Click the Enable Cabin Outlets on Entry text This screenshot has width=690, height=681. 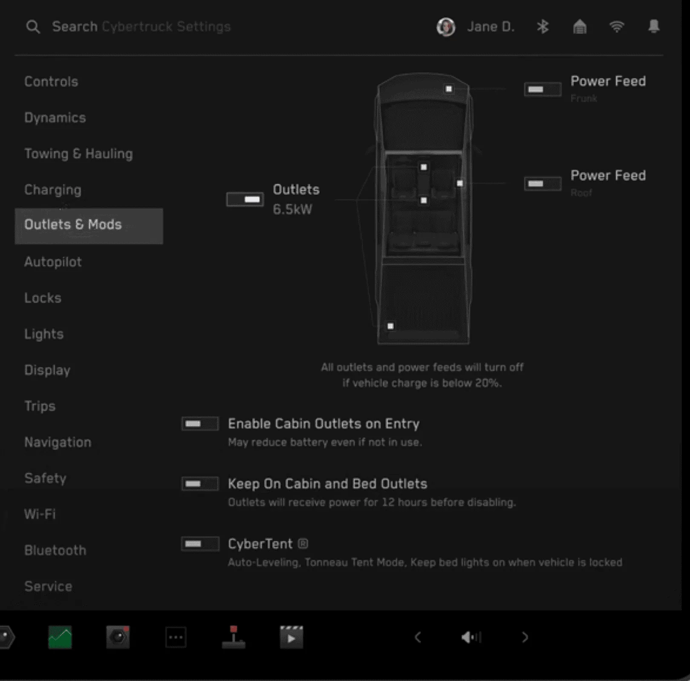(324, 424)
